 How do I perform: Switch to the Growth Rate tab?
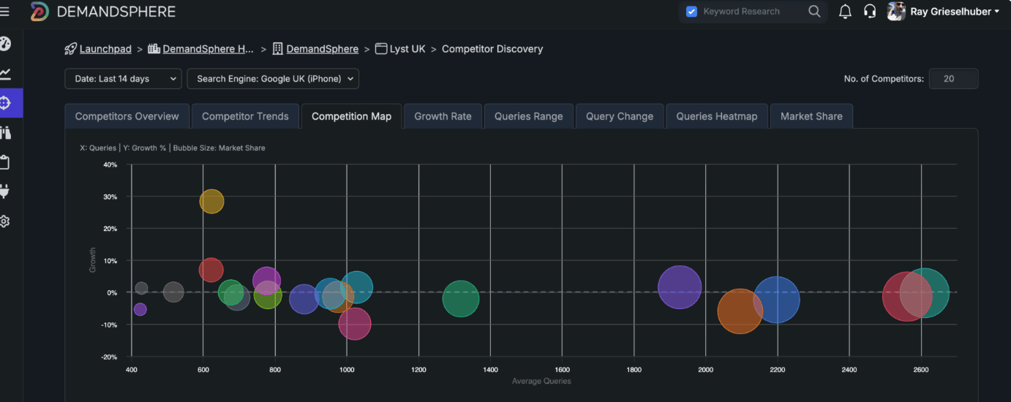pos(443,116)
